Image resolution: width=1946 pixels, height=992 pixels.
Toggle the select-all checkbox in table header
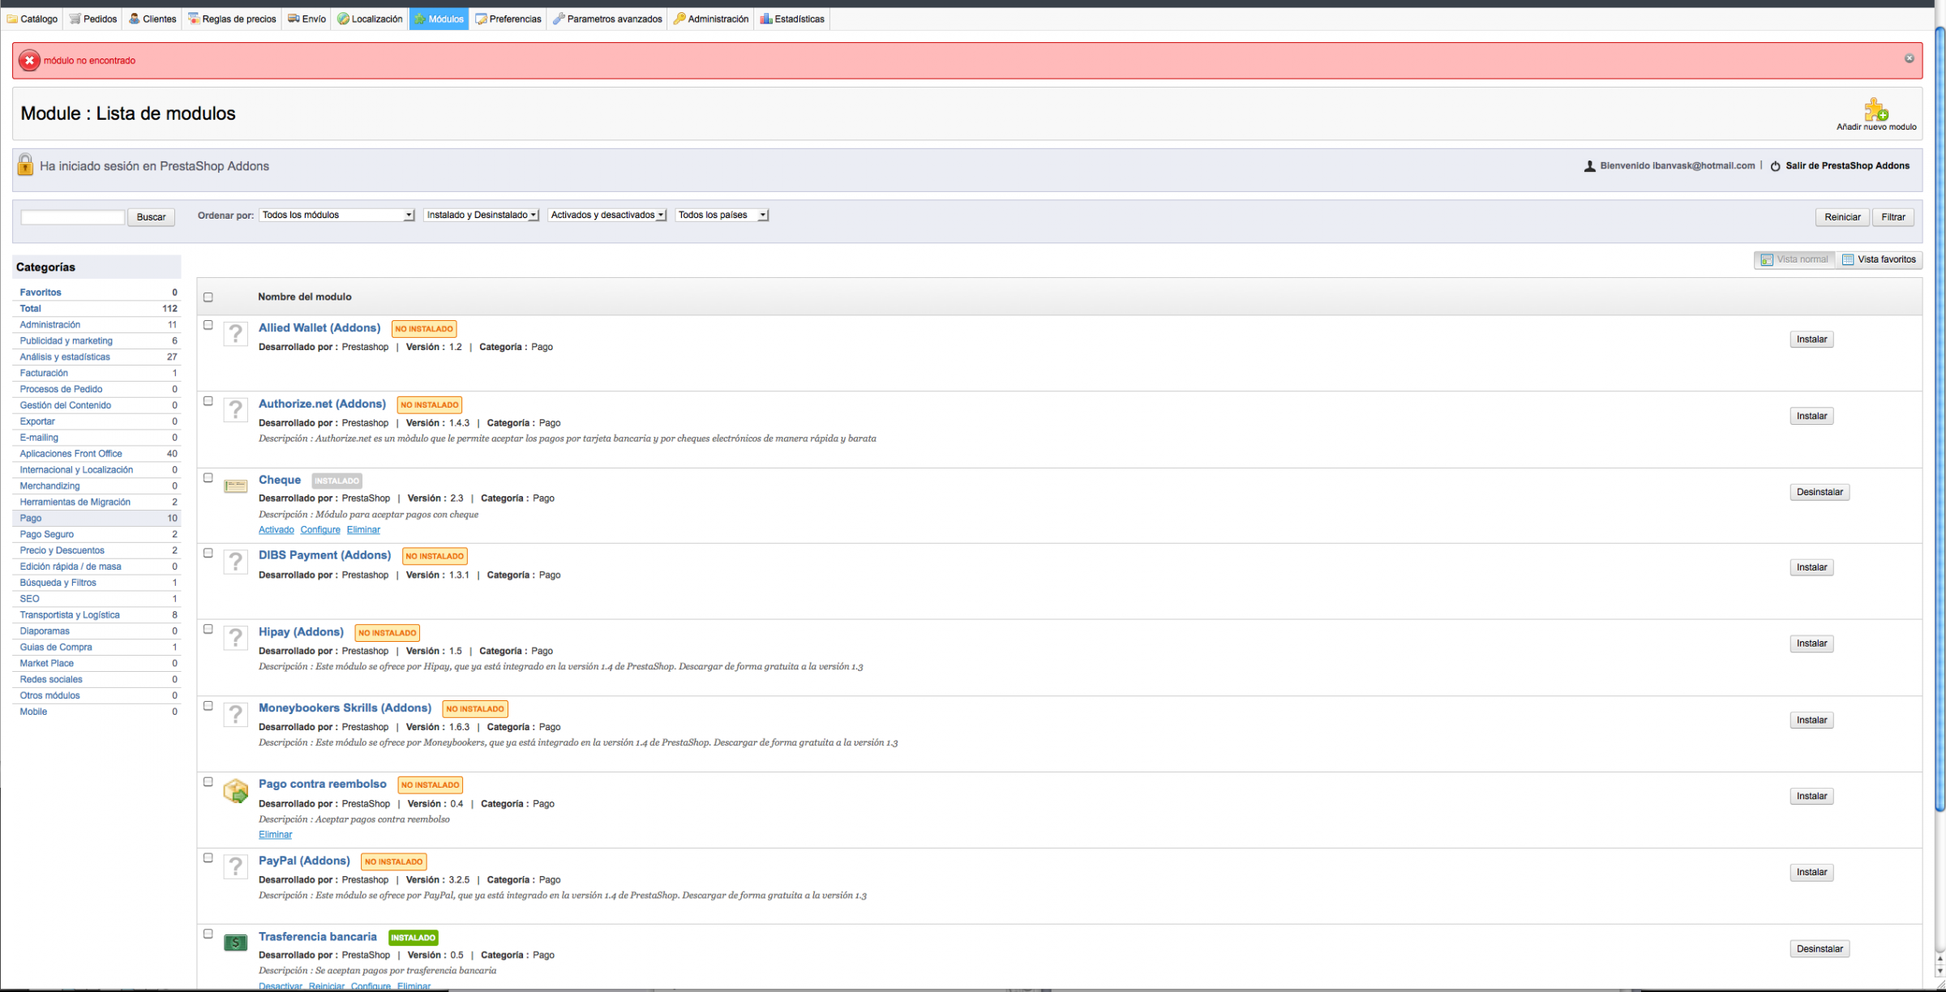pyautogui.click(x=208, y=297)
